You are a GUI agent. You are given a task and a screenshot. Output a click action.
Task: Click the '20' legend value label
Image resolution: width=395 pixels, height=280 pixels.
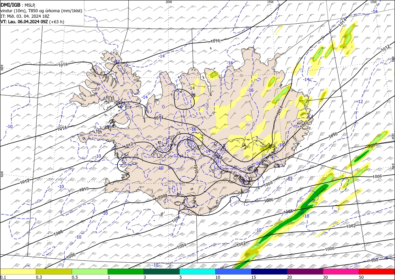click(x=290, y=277)
